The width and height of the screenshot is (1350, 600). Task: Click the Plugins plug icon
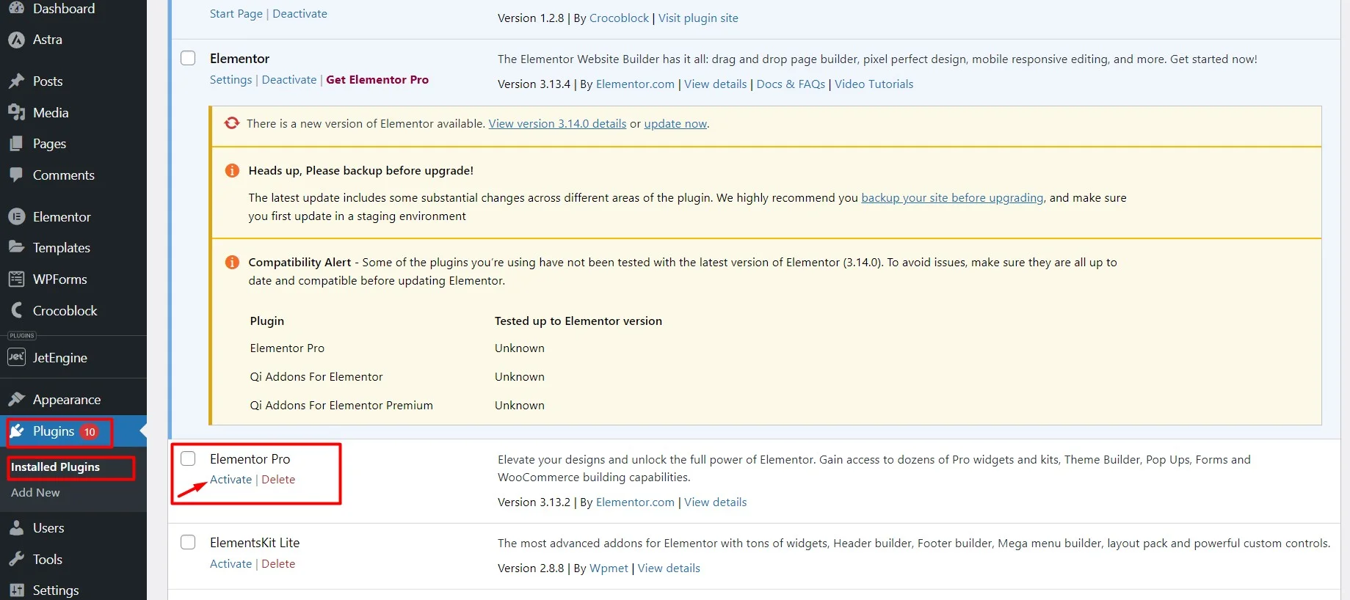click(x=18, y=431)
